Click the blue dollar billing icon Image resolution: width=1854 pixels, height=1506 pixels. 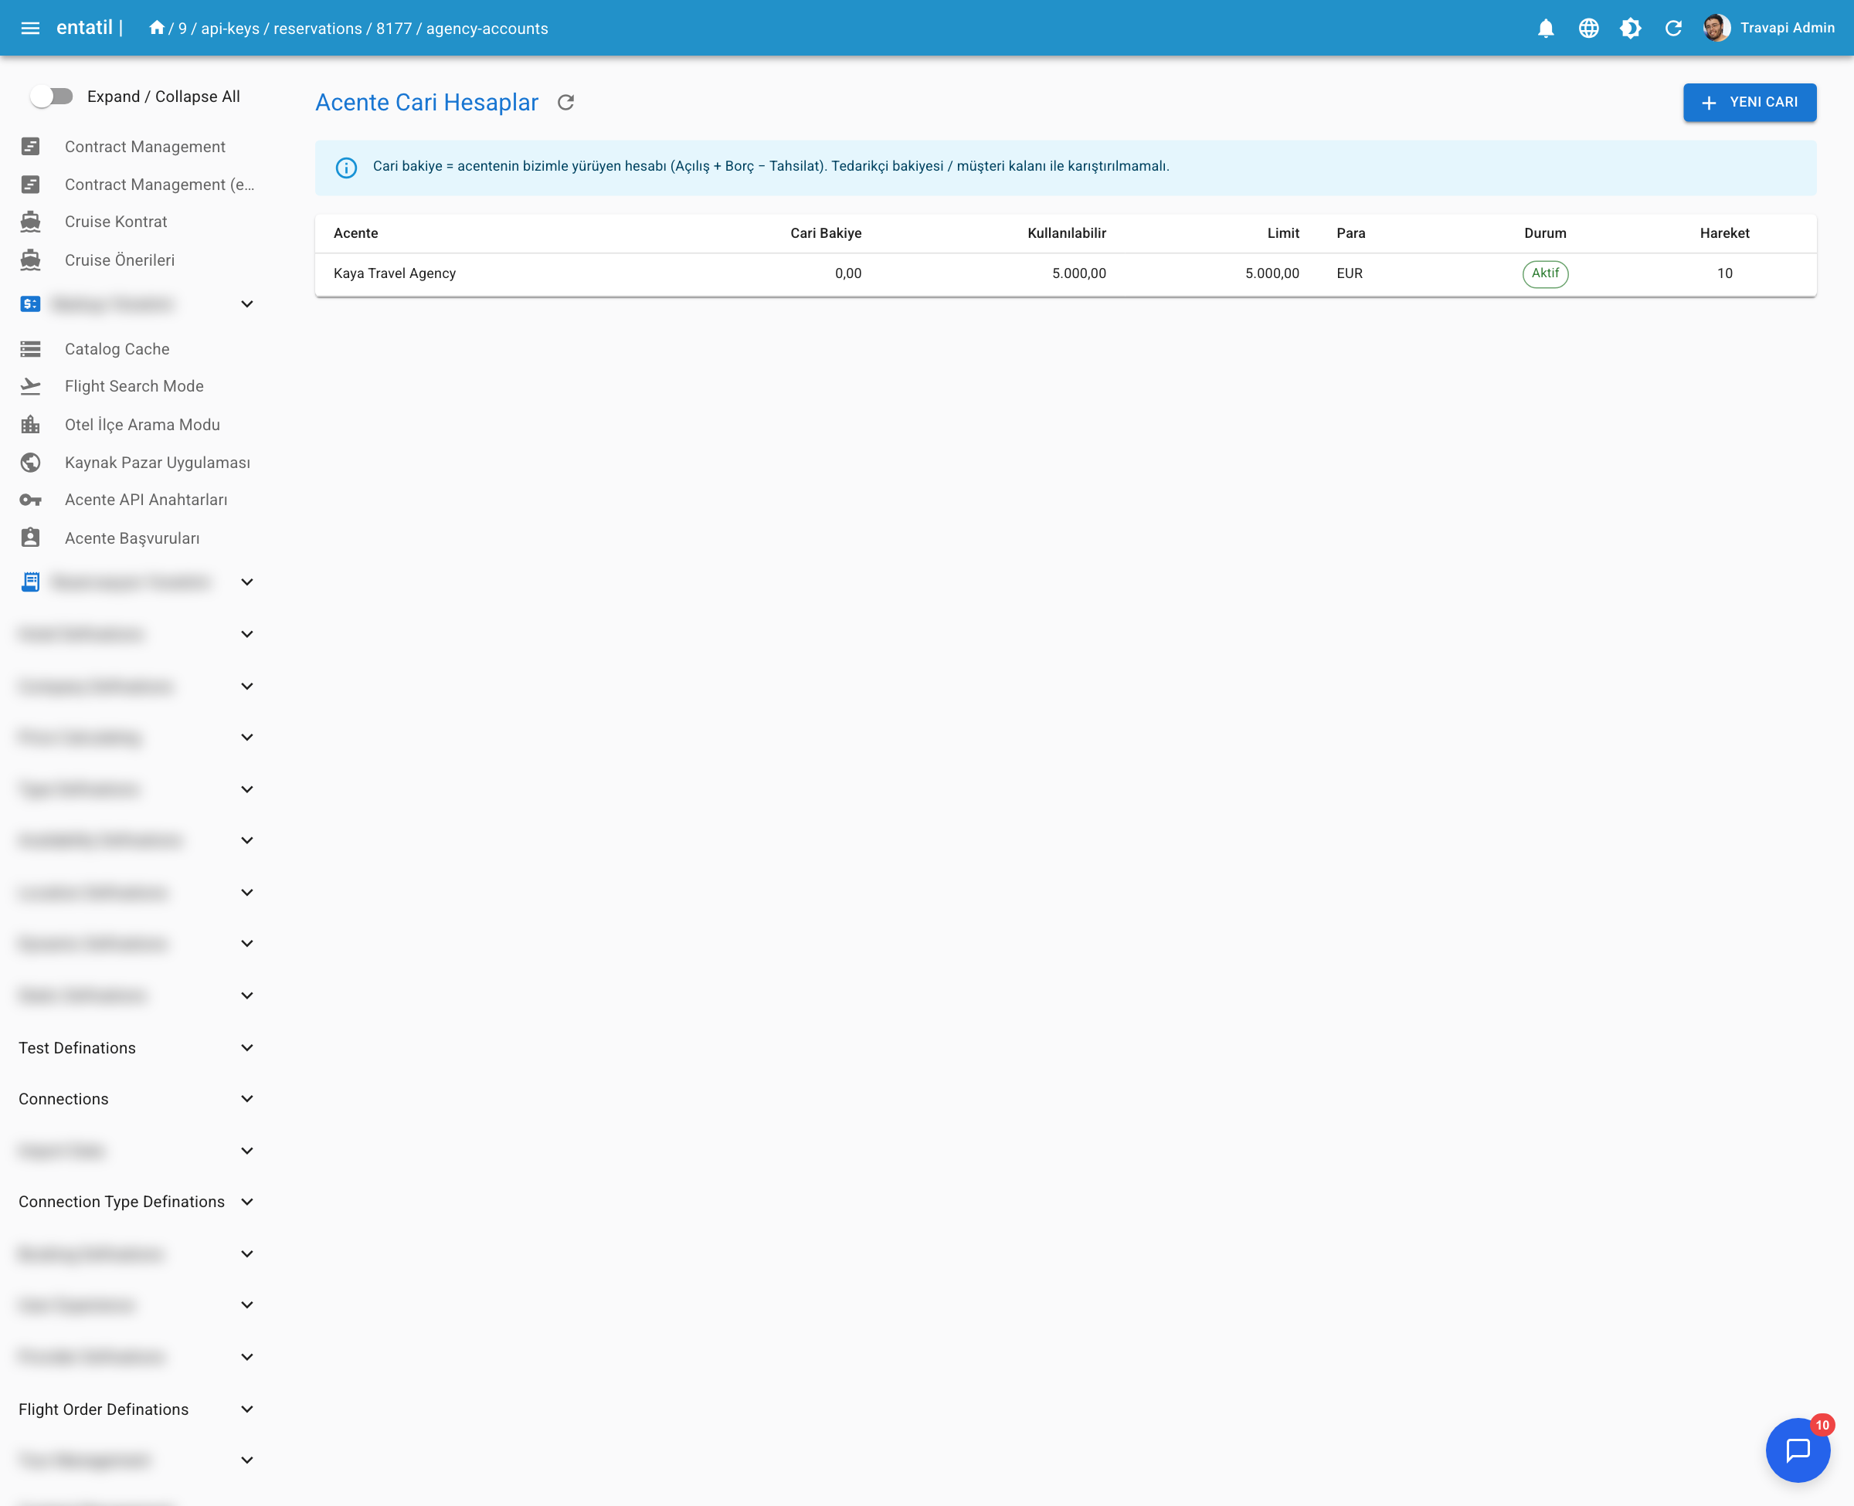[30, 304]
